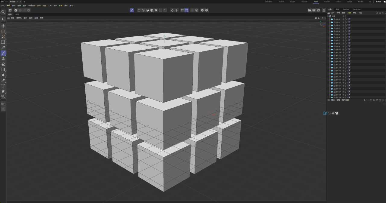Viewport: 386px width, 203px height.
Task: Switch to the UV Edit workspace layout
Action: click(x=304, y=2)
